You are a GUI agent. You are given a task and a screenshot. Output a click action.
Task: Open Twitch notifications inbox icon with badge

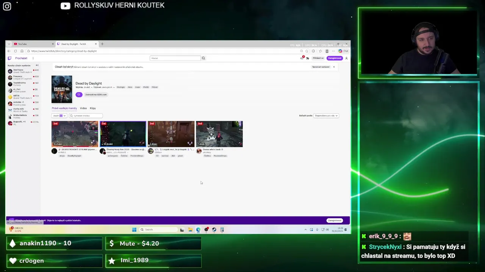click(x=302, y=58)
